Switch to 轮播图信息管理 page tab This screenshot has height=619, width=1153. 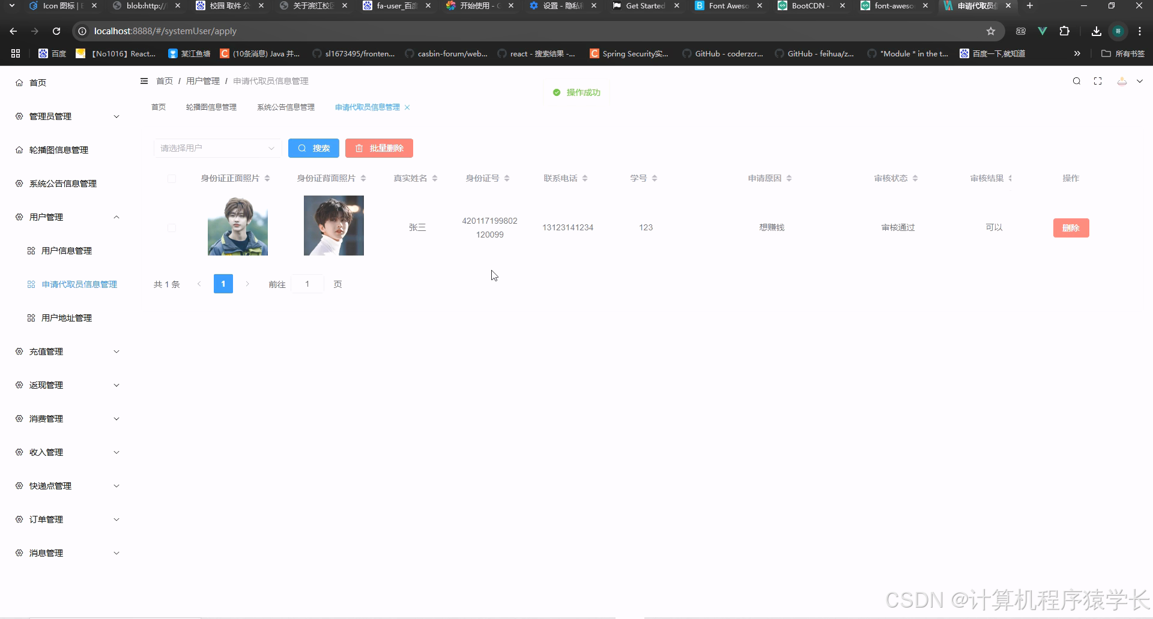(x=211, y=107)
